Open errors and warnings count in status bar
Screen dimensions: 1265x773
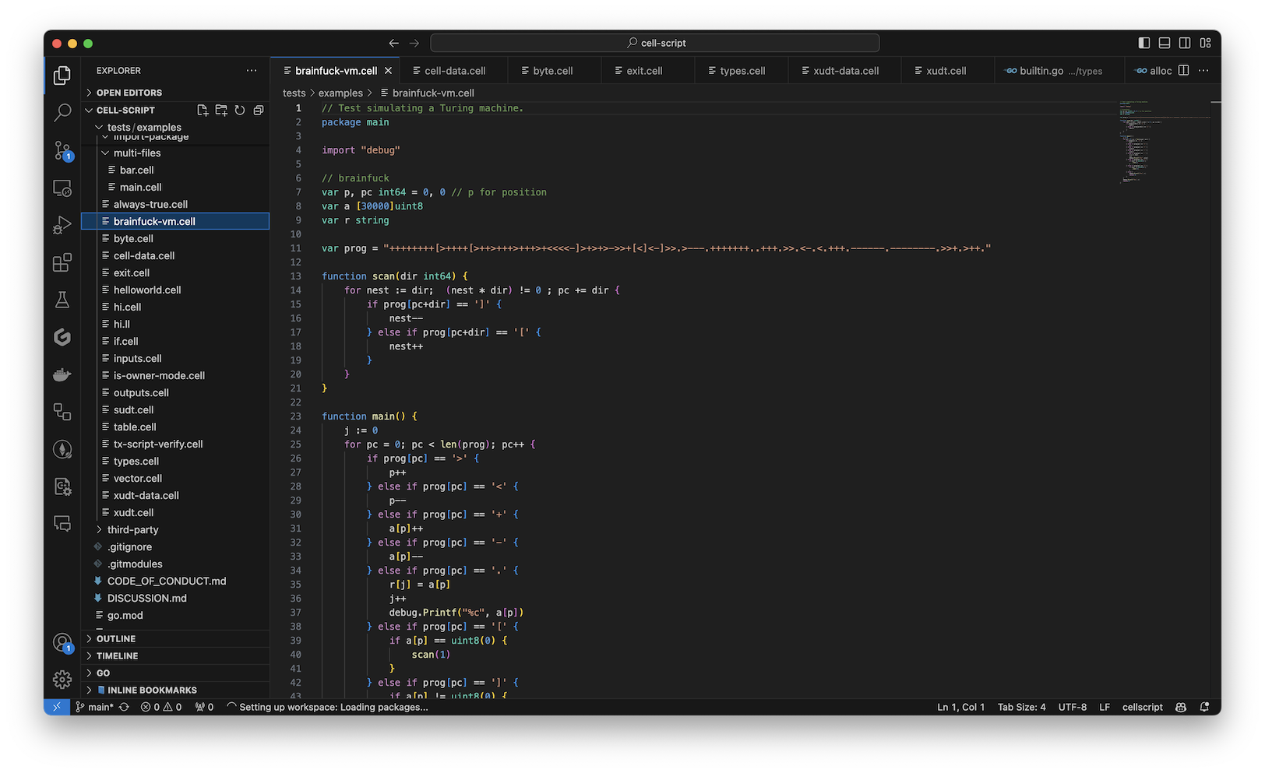161,707
